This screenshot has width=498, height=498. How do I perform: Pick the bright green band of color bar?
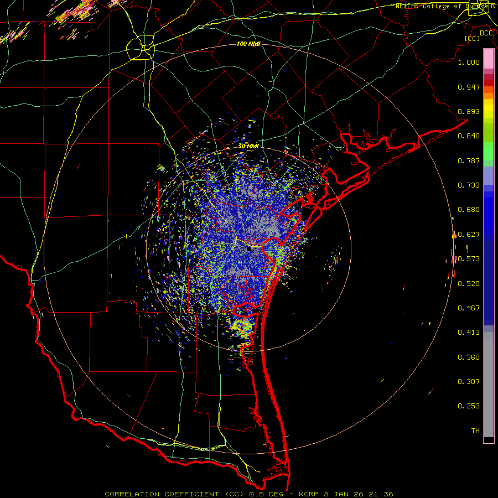click(x=489, y=151)
